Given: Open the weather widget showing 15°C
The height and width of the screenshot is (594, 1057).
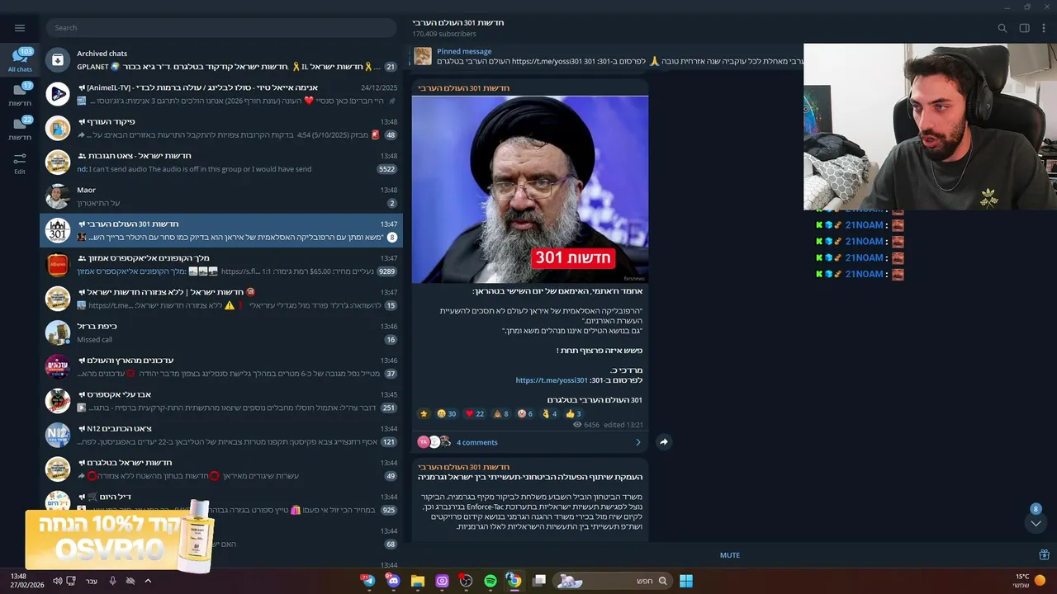Looking at the screenshot, I should (1029, 581).
